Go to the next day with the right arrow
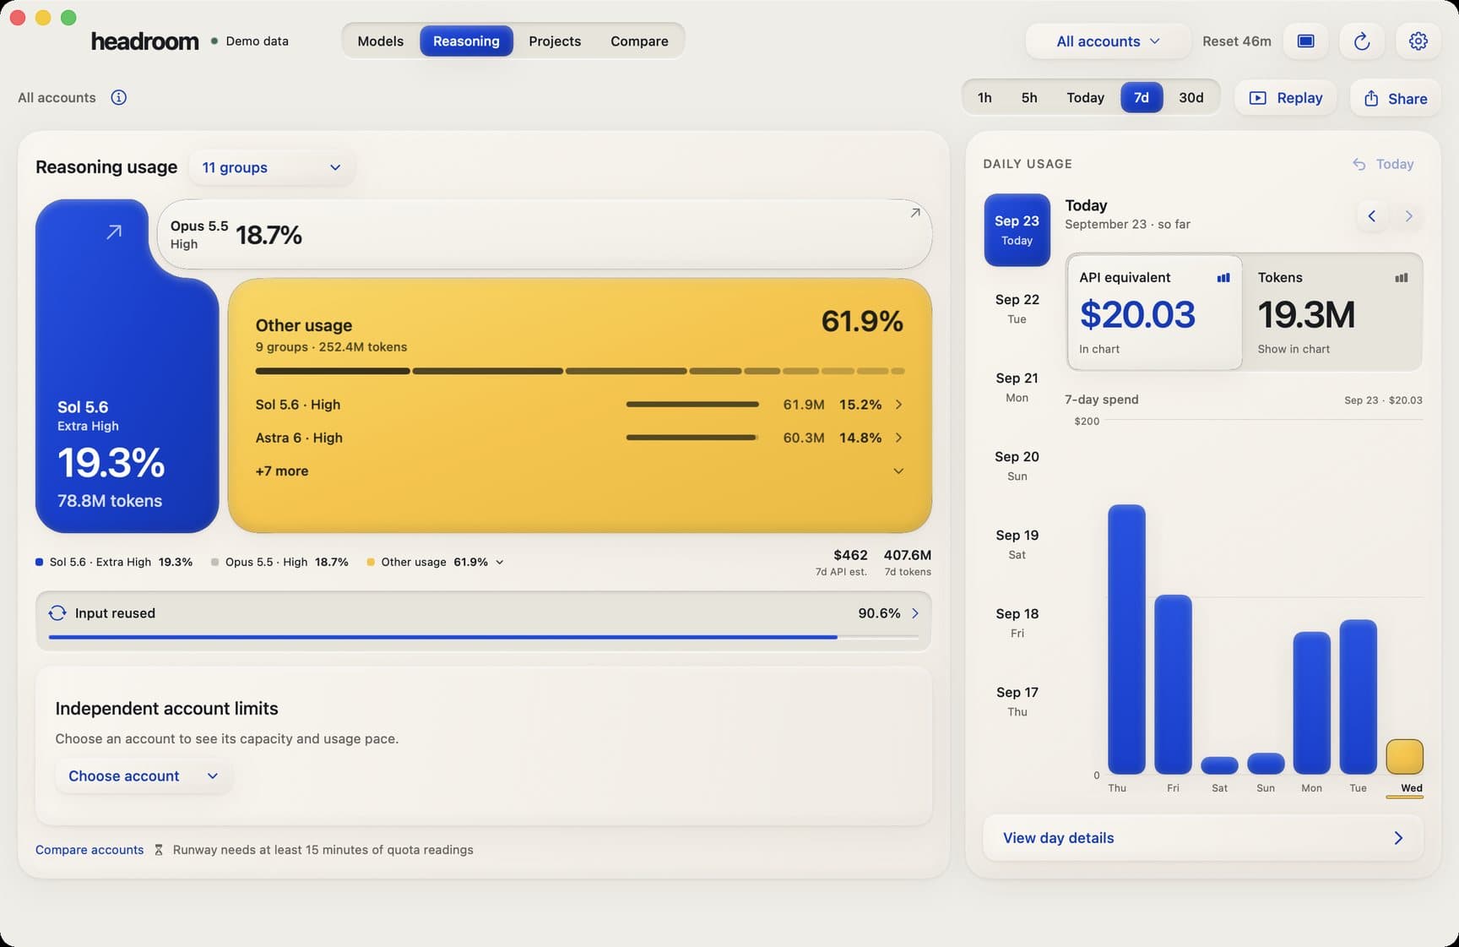 [1408, 216]
